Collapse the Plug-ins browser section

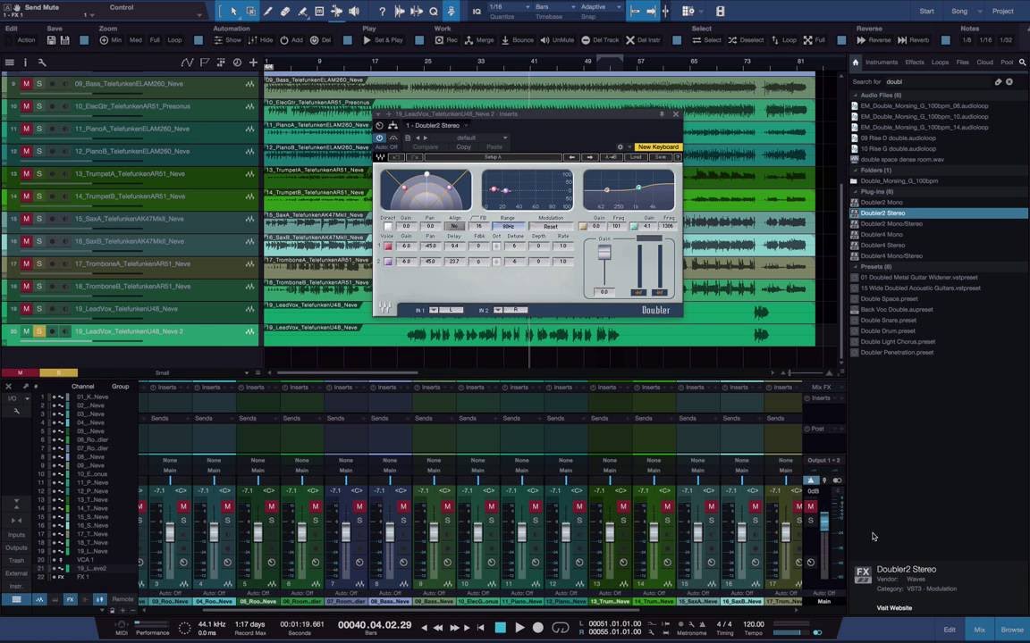[x=856, y=192]
